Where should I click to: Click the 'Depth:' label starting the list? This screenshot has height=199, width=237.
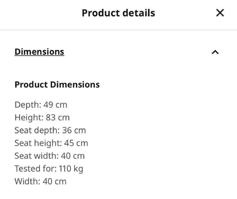pyautogui.click(x=28, y=105)
